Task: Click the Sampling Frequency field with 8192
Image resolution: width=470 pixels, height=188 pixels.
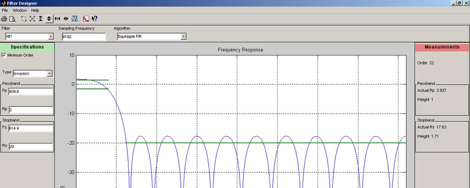Action: [x=84, y=37]
